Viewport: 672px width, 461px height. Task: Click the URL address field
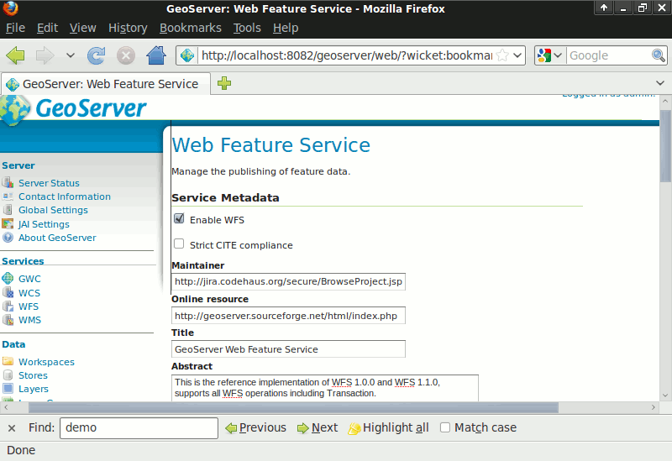[346, 55]
